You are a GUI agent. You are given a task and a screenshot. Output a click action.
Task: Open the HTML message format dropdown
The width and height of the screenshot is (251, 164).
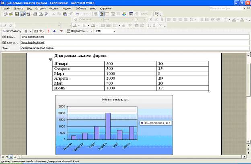(x=114, y=31)
